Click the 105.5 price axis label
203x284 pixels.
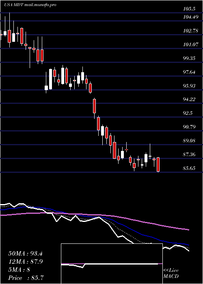click(x=190, y=9)
